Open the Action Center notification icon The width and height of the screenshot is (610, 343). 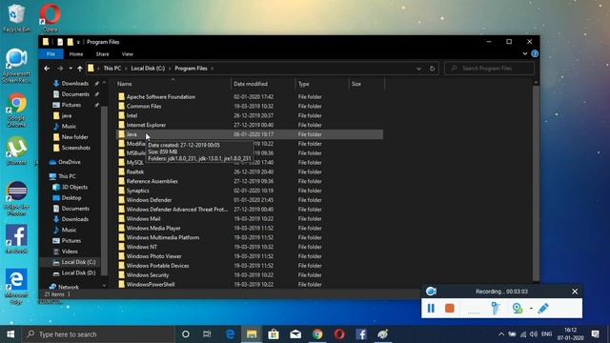[595, 334]
